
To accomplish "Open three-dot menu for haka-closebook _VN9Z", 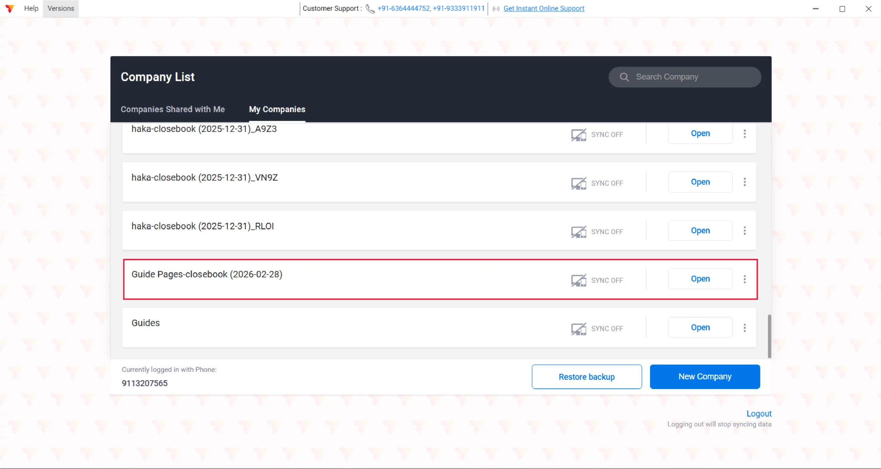I will 745,182.
